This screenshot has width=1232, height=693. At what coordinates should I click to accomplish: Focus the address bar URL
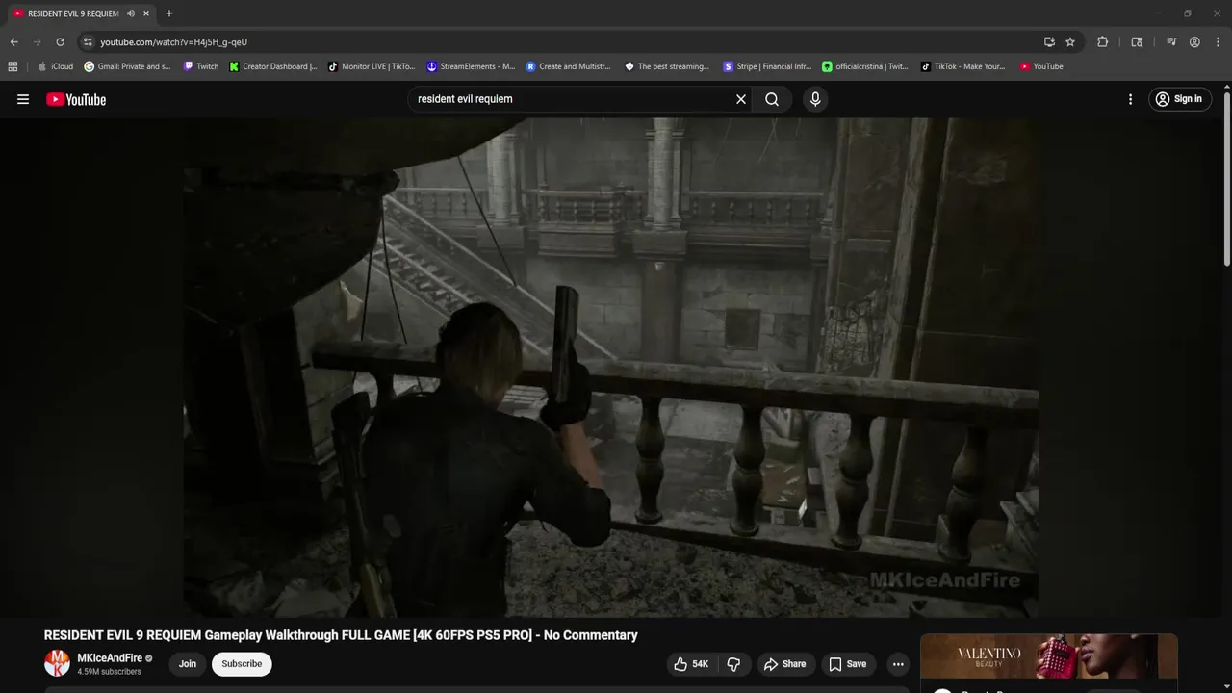[x=173, y=42]
